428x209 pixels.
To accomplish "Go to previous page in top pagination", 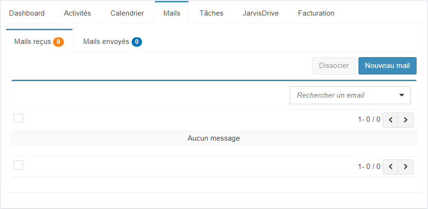I will (x=390, y=120).
